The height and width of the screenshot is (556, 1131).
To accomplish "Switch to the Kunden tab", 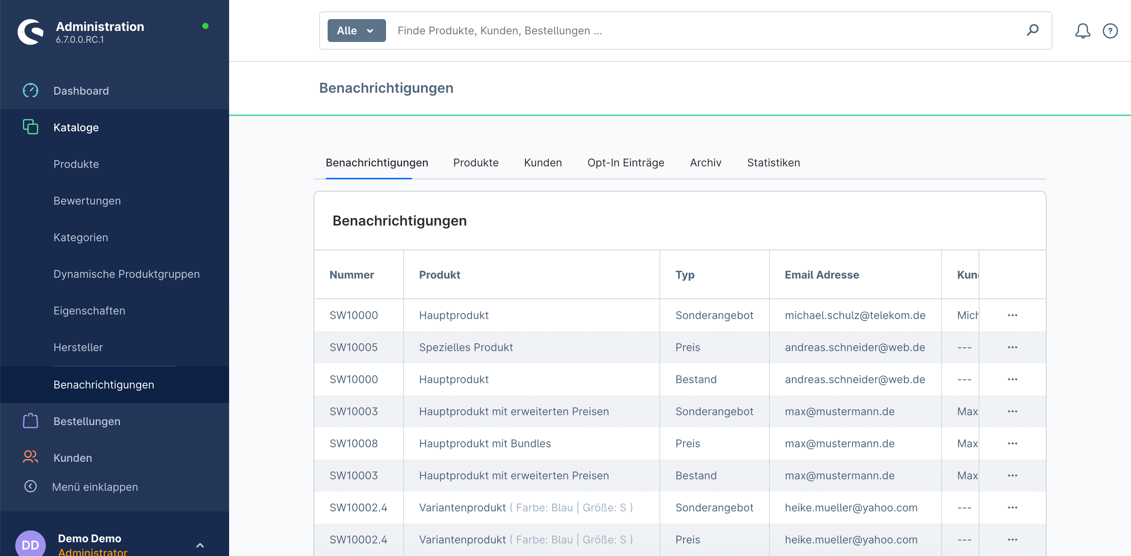I will (x=543, y=162).
